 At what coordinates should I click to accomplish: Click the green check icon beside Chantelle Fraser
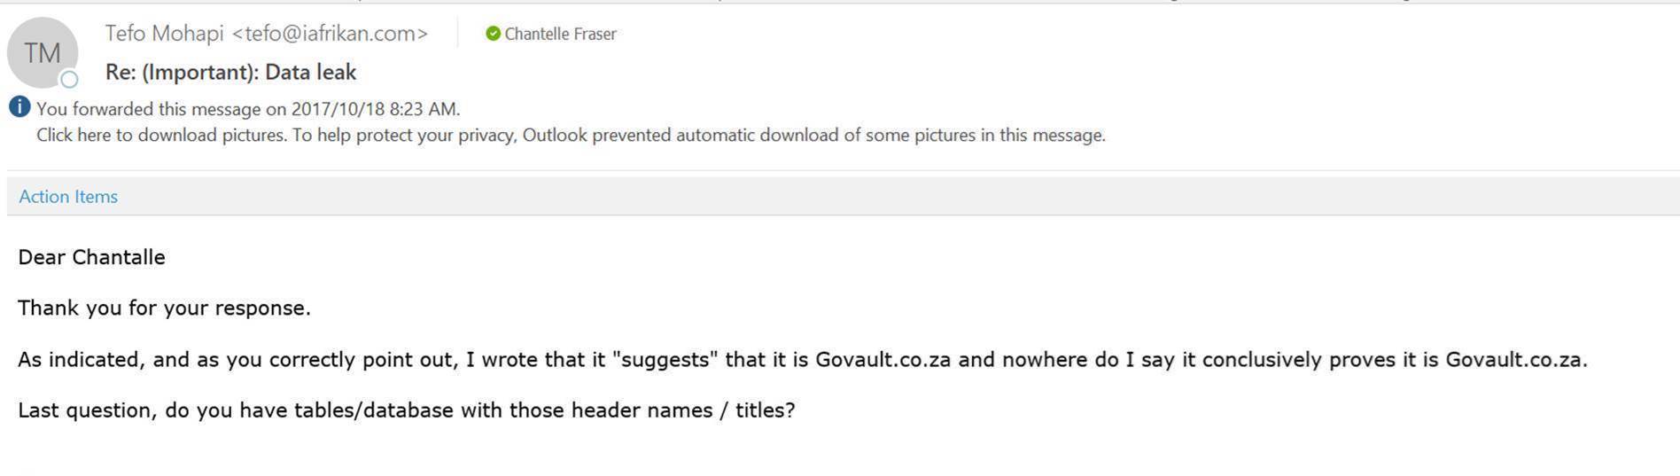pos(494,34)
